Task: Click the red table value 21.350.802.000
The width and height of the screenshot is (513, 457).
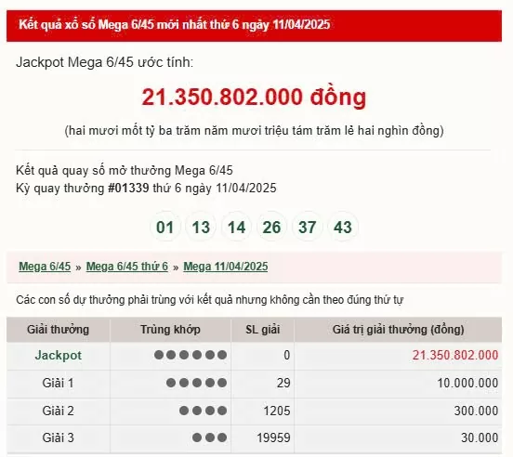Action: coord(455,355)
